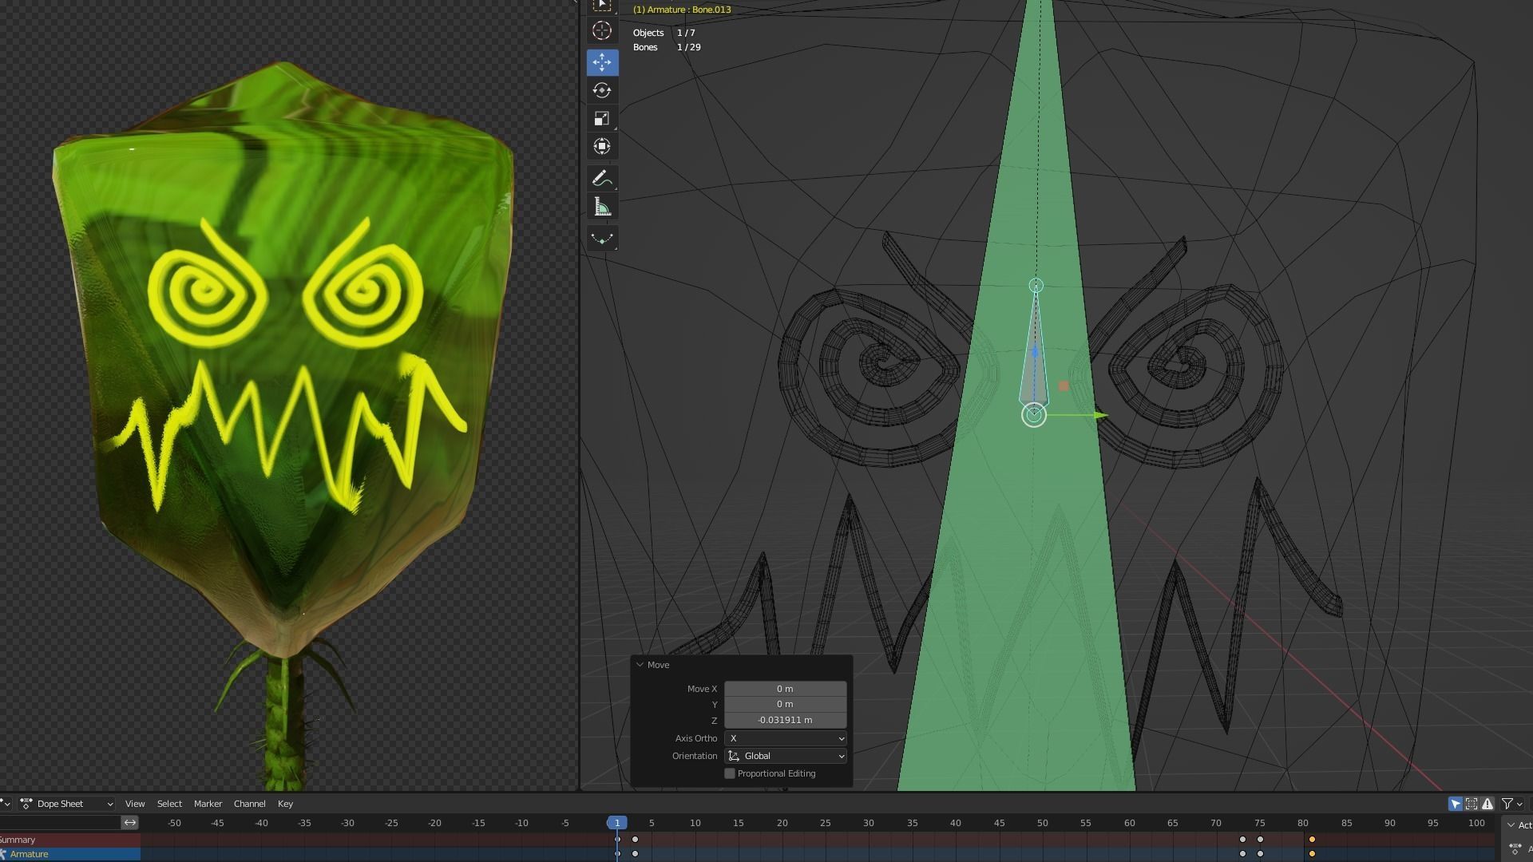Select the Rotate tool
Image resolution: width=1533 pixels, height=862 pixels.
click(602, 90)
